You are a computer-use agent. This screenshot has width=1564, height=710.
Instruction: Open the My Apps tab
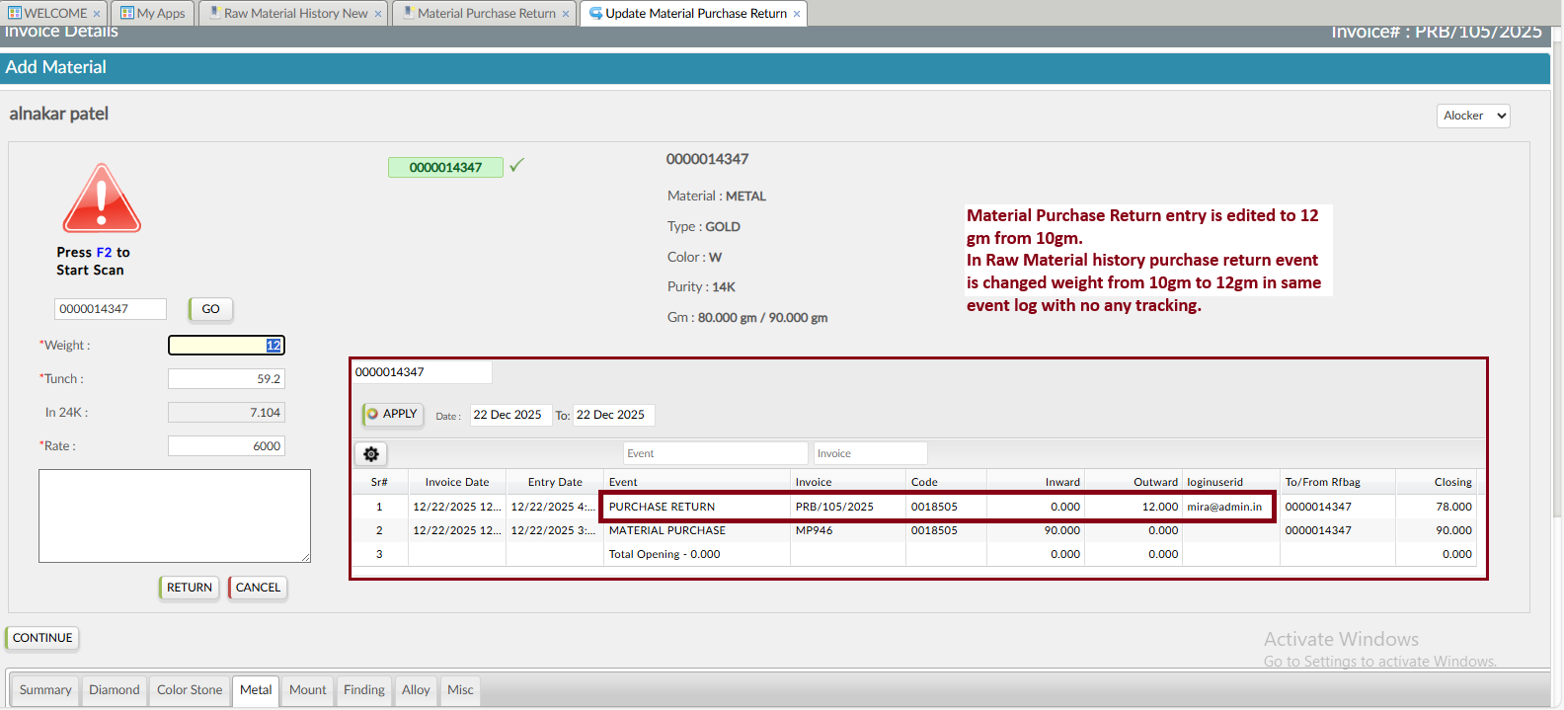coord(153,14)
